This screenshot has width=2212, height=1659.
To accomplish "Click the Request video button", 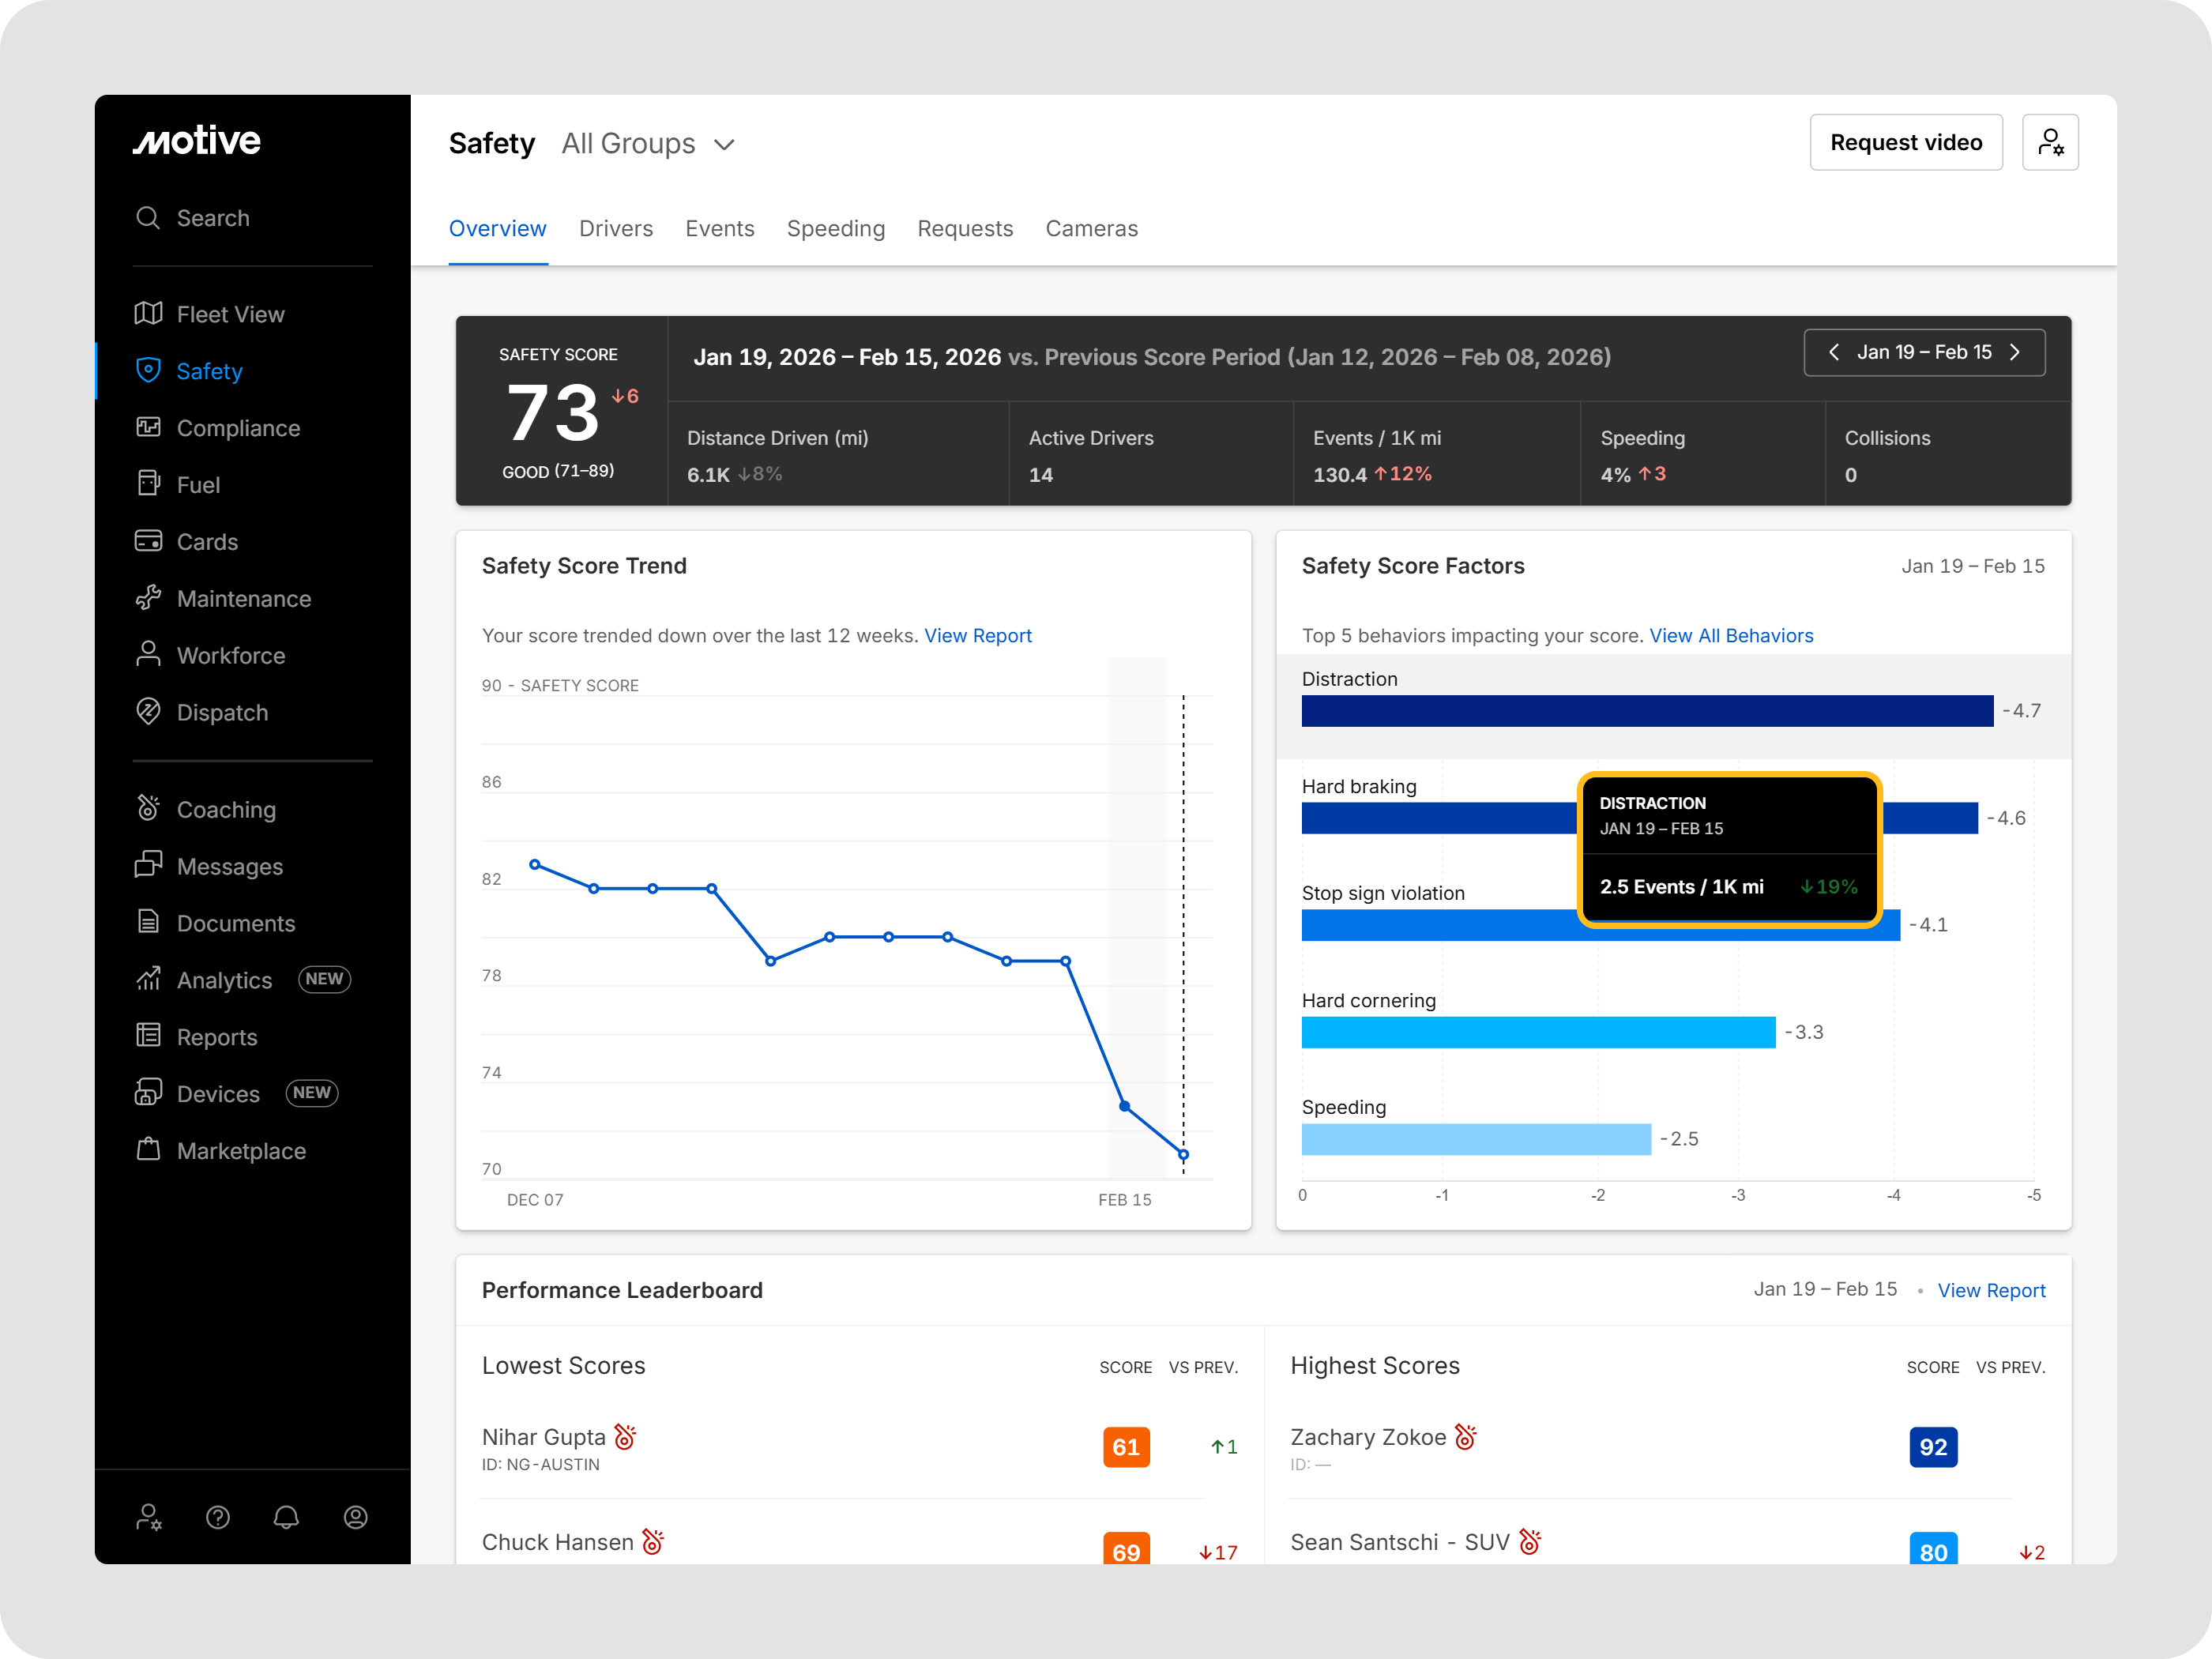I will coord(1905,143).
